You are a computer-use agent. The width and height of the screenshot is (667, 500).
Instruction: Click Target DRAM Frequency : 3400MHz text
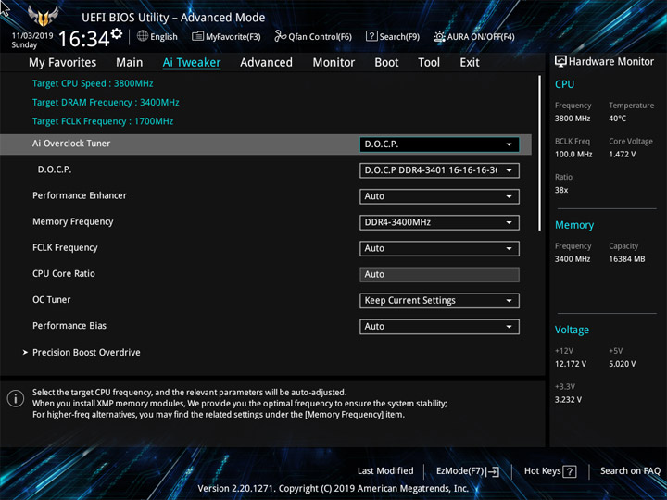(106, 103)
